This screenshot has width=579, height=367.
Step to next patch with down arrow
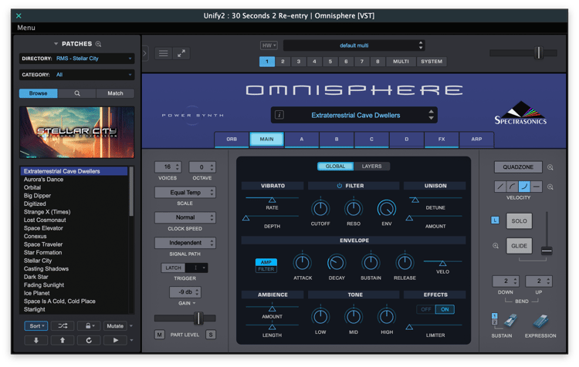[36, 340]
